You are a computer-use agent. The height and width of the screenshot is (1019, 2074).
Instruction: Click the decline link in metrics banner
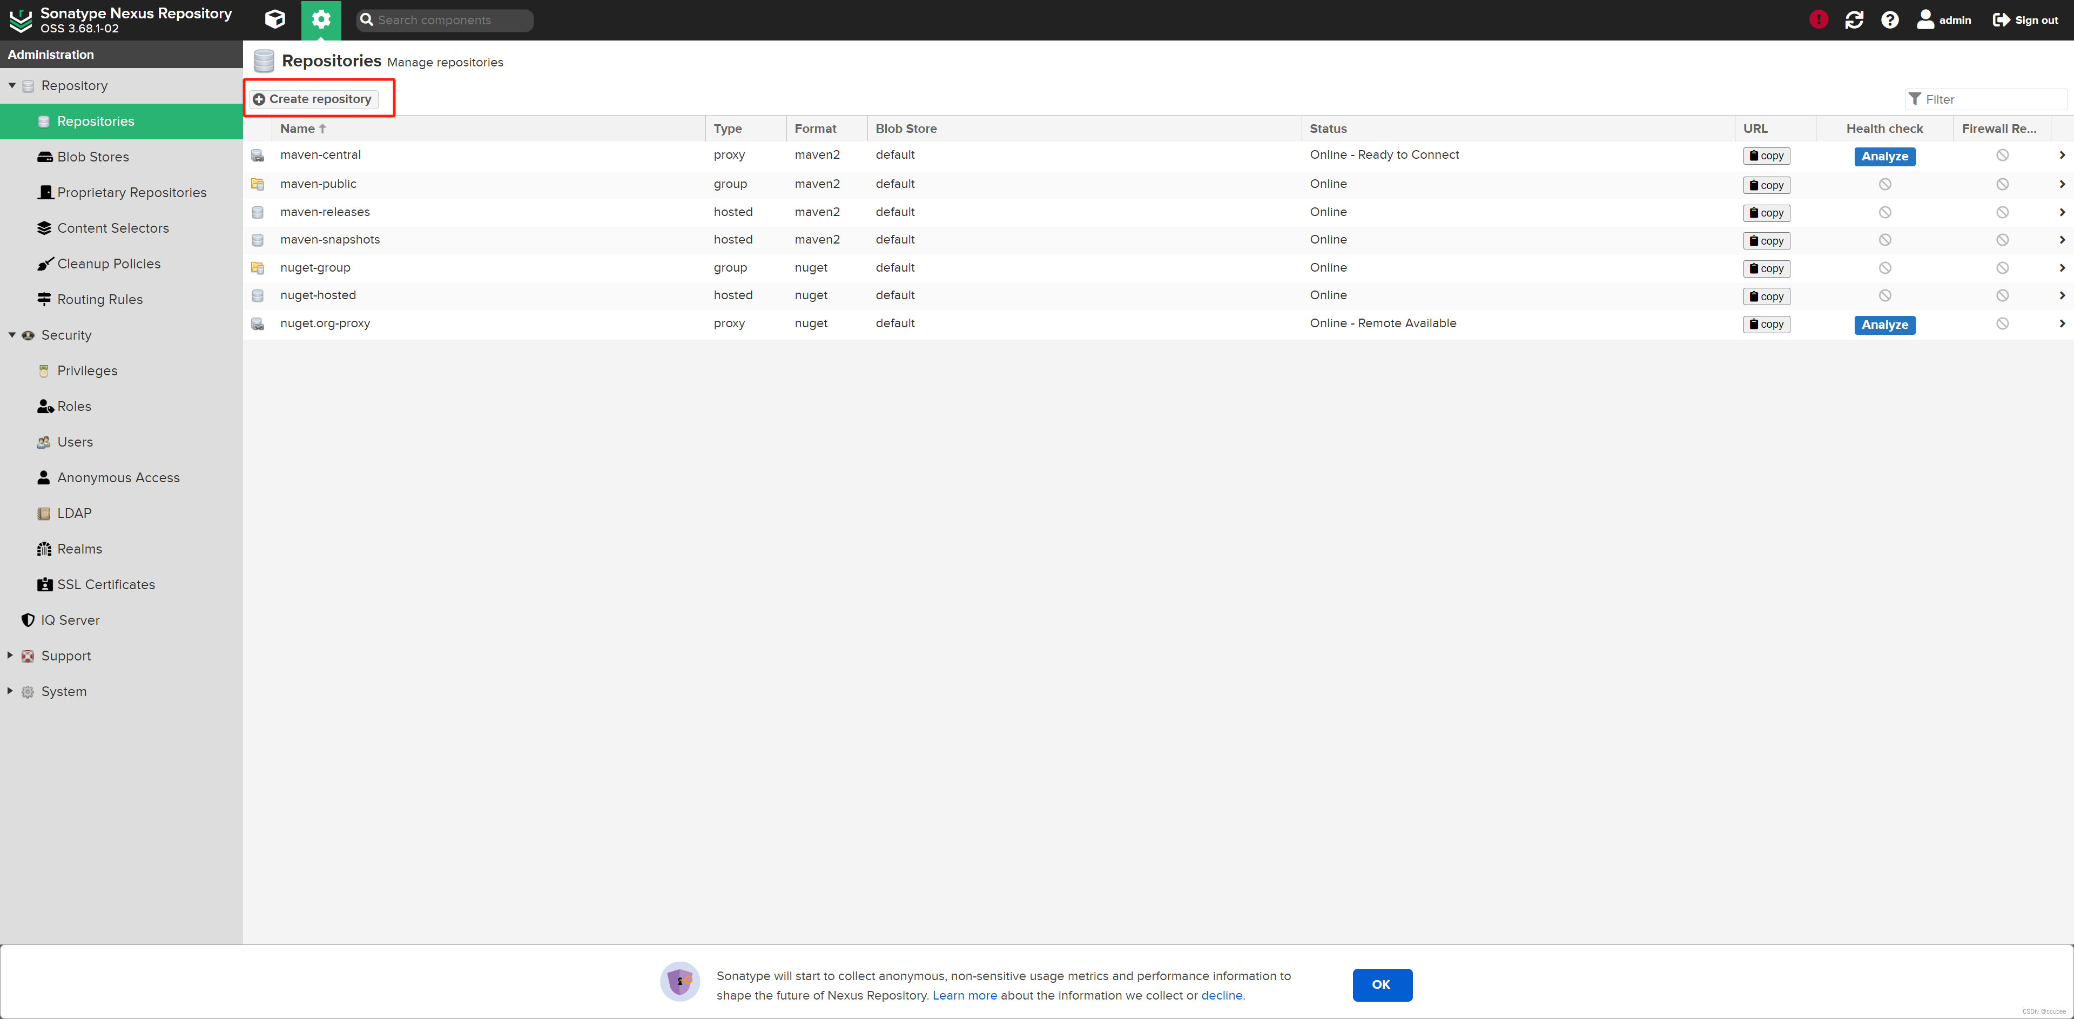[x=1221, y=995]
